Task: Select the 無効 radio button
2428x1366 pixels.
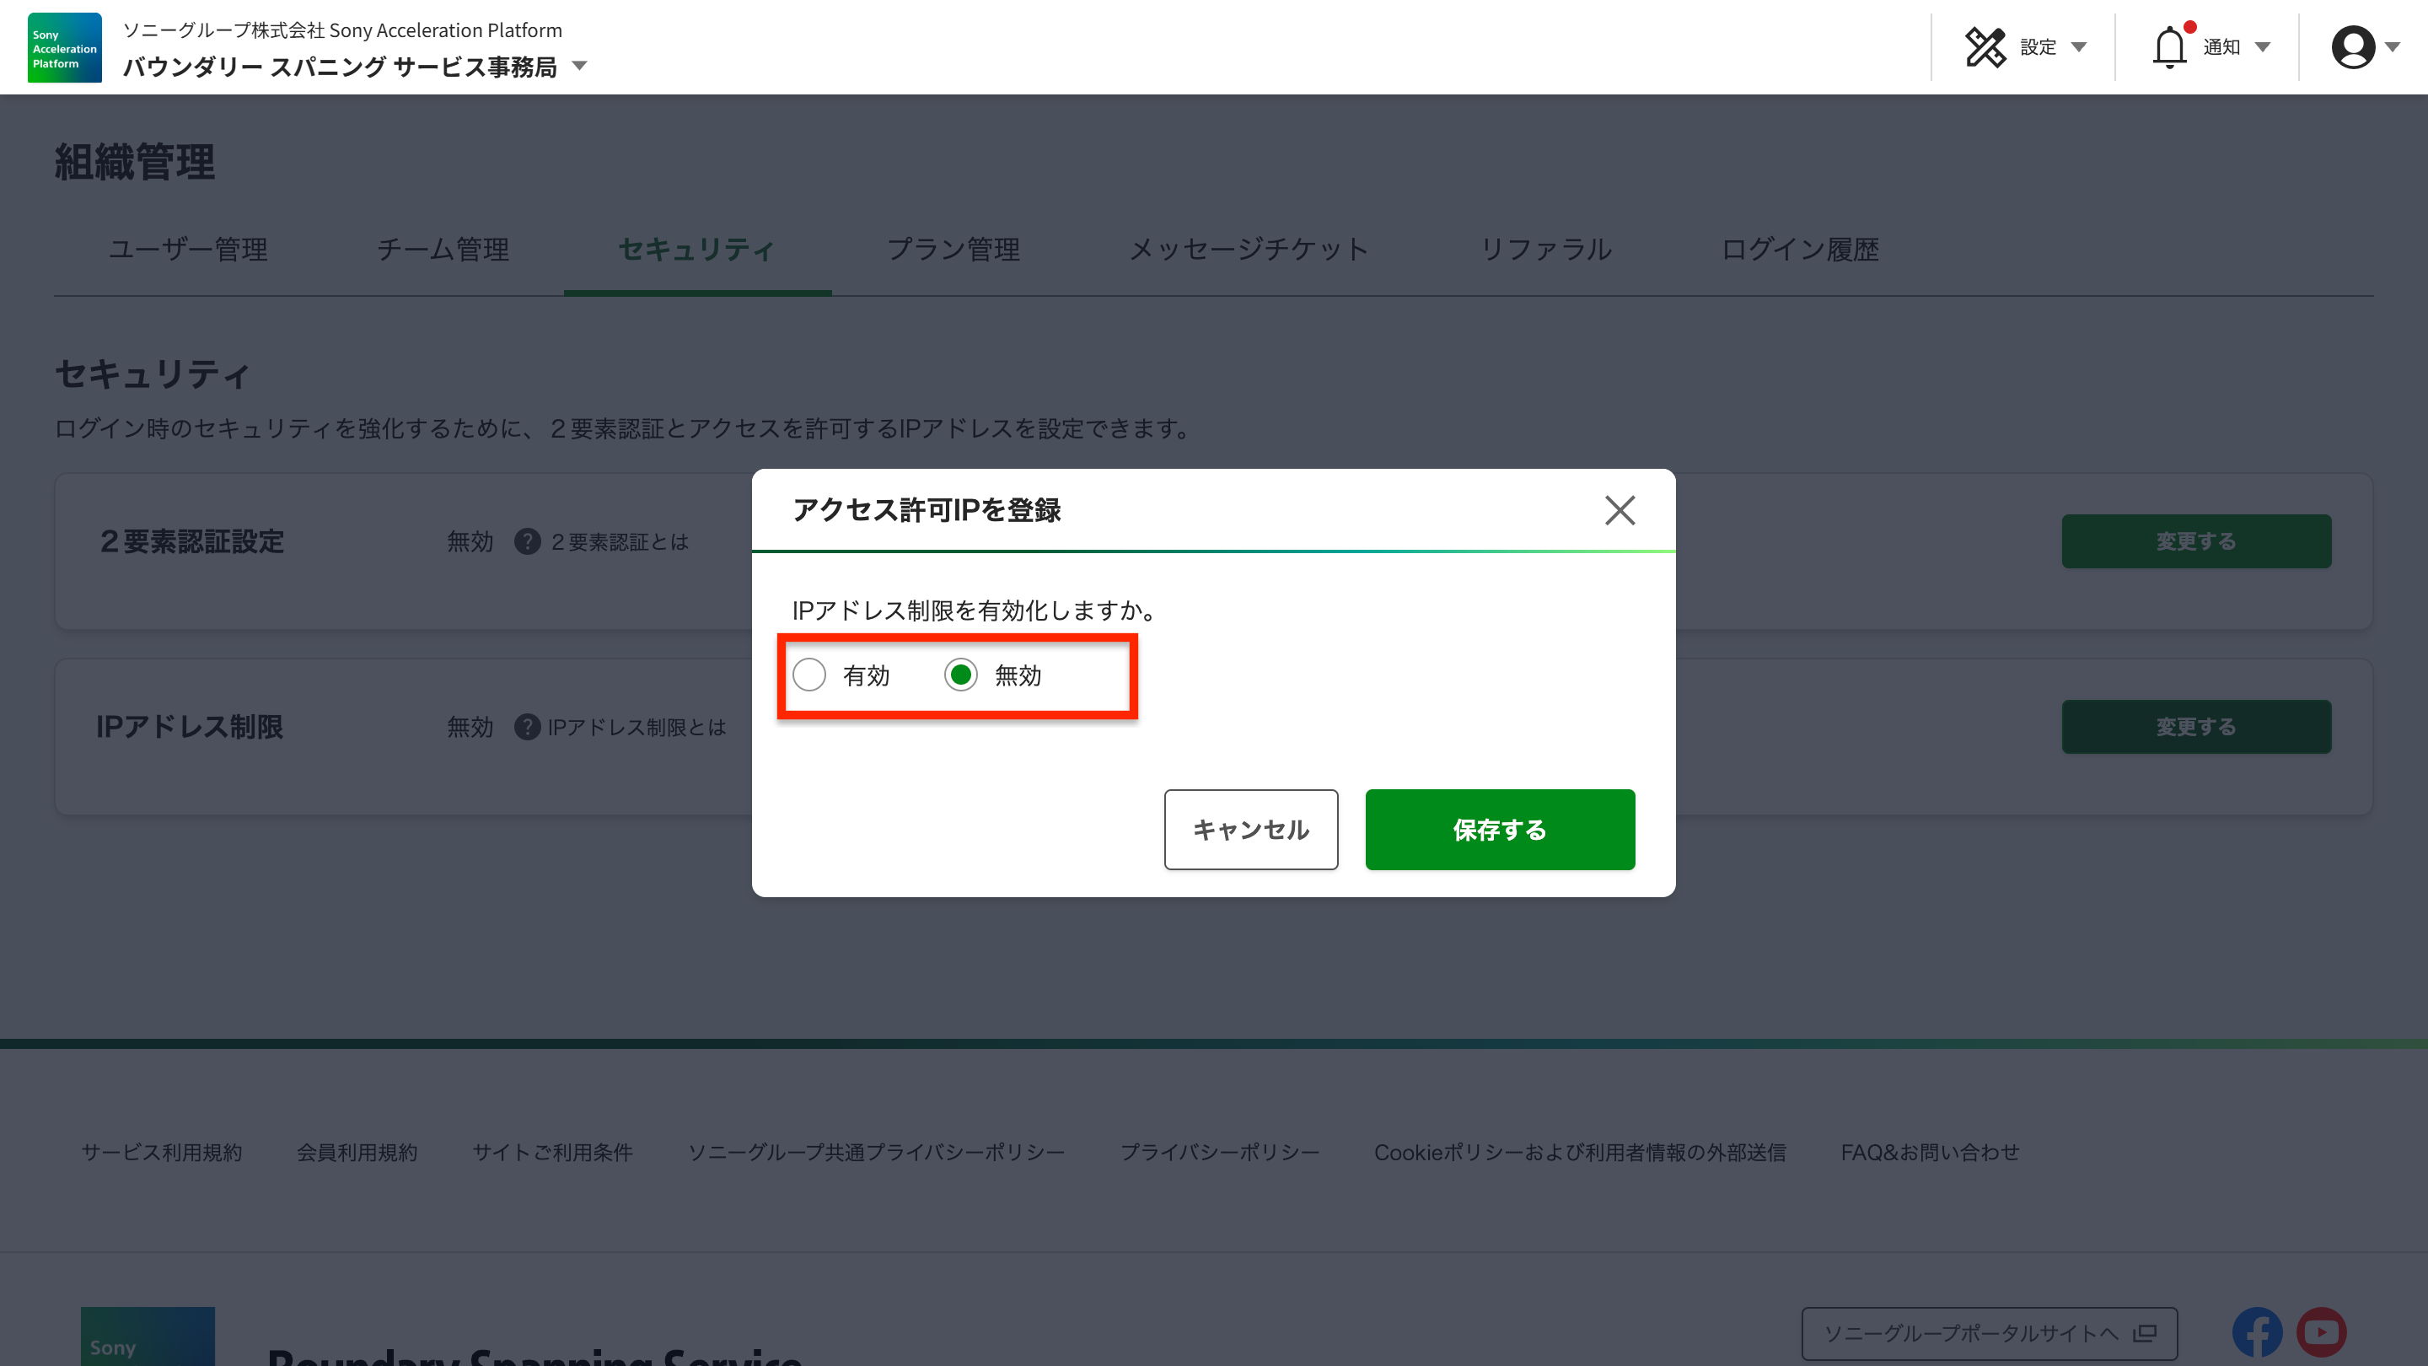Action: click(960, 675)
